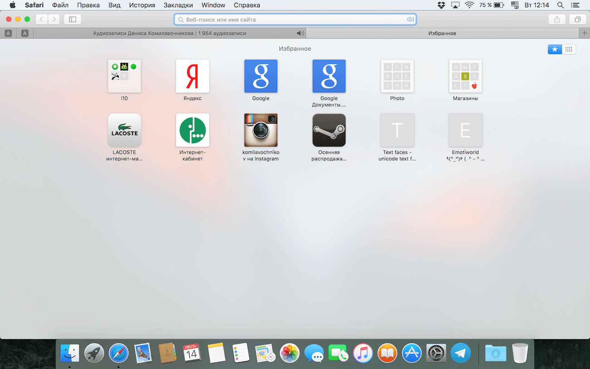Open iBooks from the Dock

pos(388,353)
